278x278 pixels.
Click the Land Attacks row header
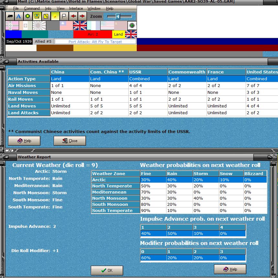pyautogui.click(x=29, y=113)
